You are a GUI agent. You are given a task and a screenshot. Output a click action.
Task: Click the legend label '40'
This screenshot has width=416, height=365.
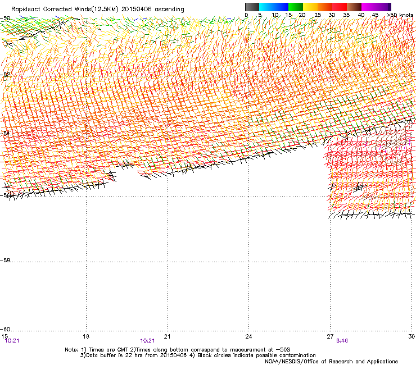[361, 15]
